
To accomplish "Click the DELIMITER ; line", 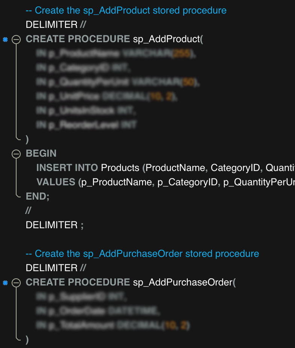I will coord(55,225).
